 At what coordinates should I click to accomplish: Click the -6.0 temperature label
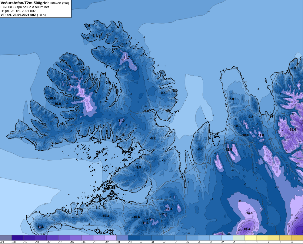[98, 208]
